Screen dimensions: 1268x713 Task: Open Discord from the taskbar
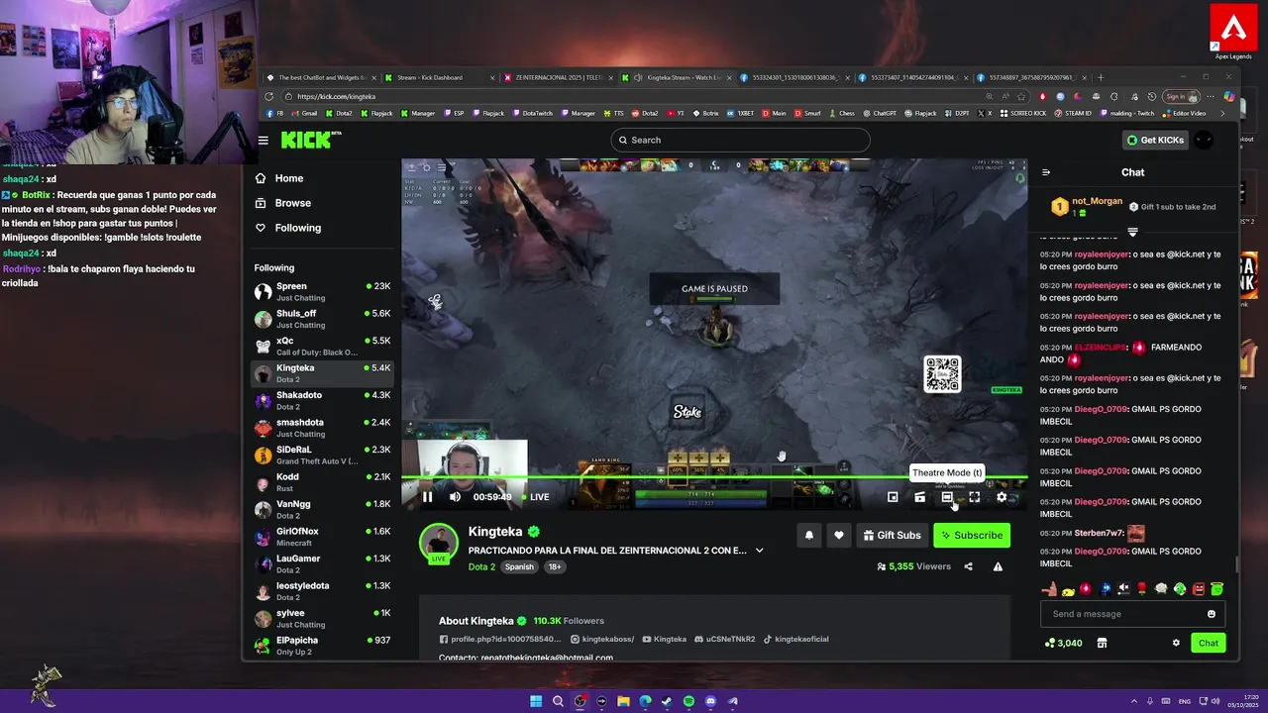(x=710, y=701)
